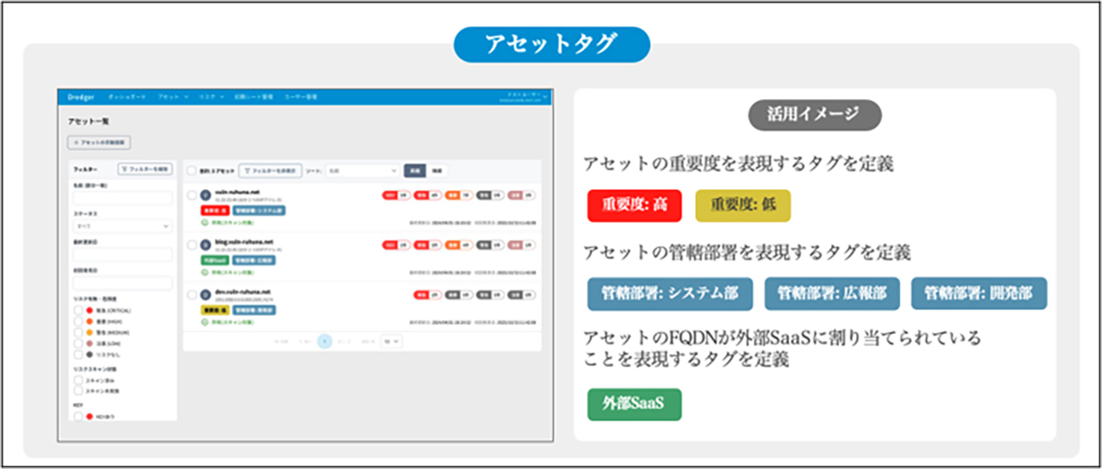Check the リスクなし checkbox
This screenshot has height=469, width=1102.
(78, 354)
